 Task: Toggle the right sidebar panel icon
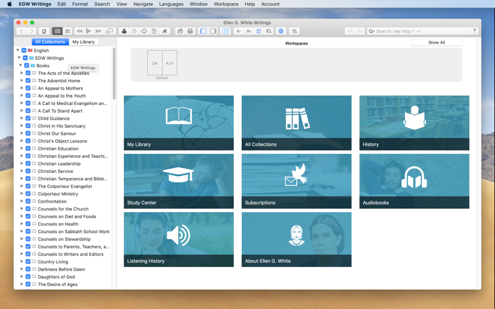[x=213, y=31]
